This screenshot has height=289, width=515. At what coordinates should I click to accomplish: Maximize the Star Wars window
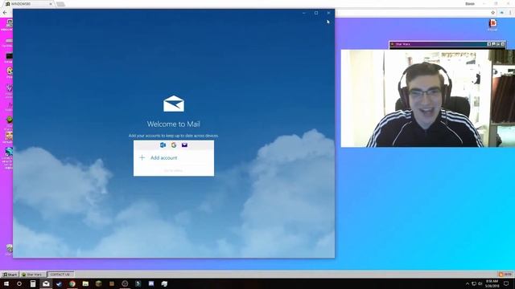tap(498, 44)
